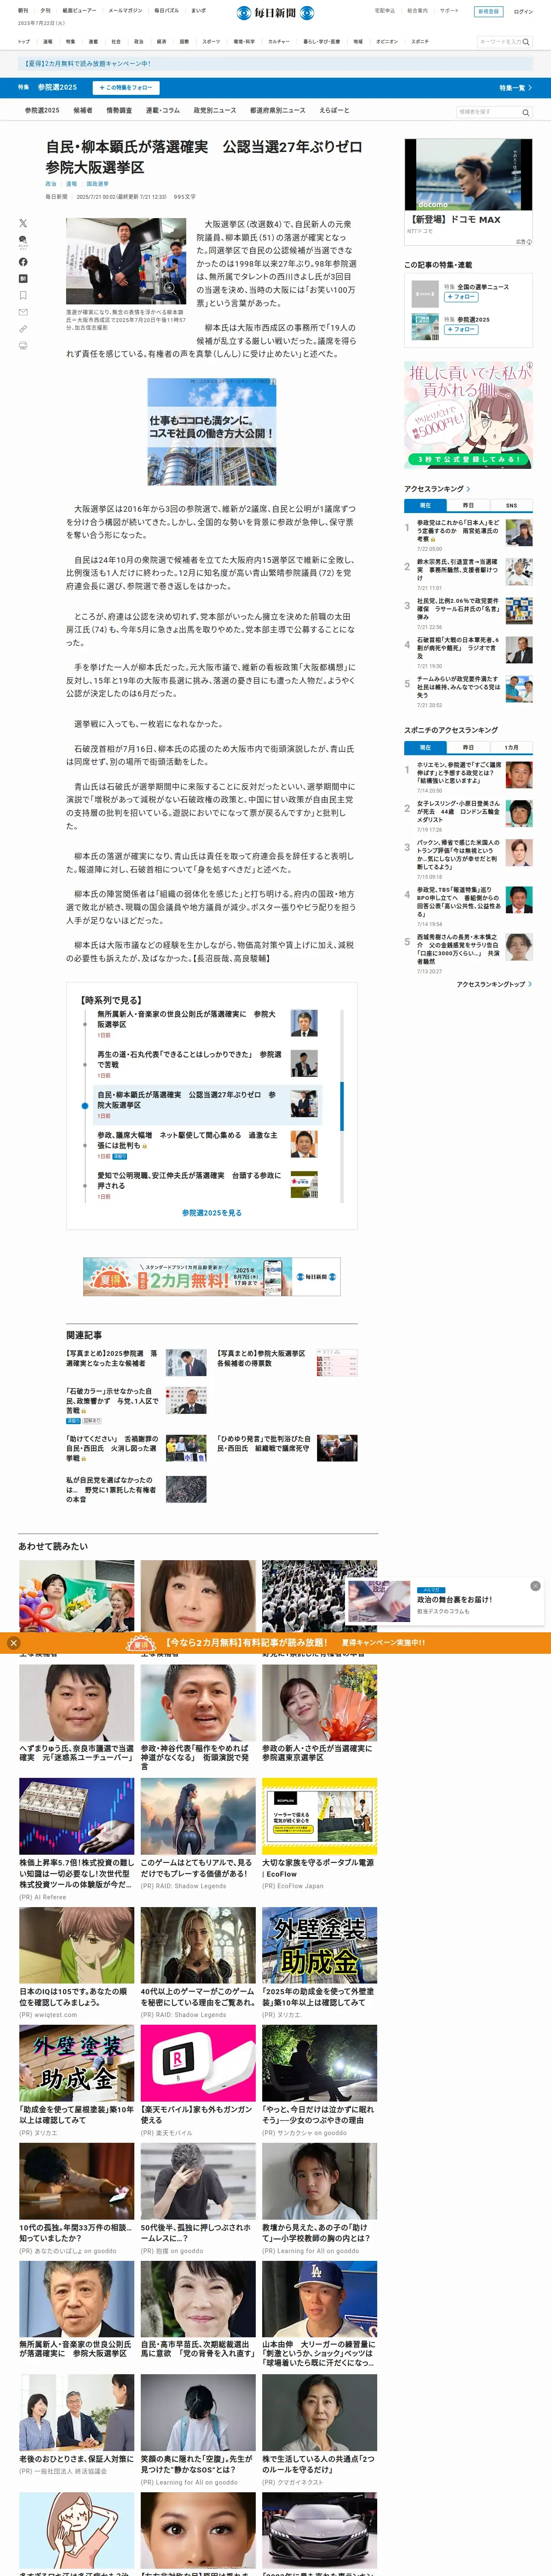Open the docomo MAX ad thumbnail
This screenshot has width=551, height=2576.
pyautogui.click(x=468, y=175)
